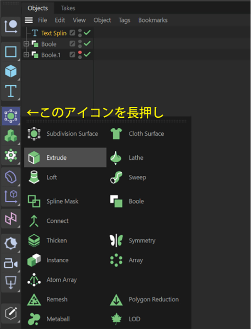Choose Boole generator from the popup
251x329 pixels.
(x=148, y=201)
